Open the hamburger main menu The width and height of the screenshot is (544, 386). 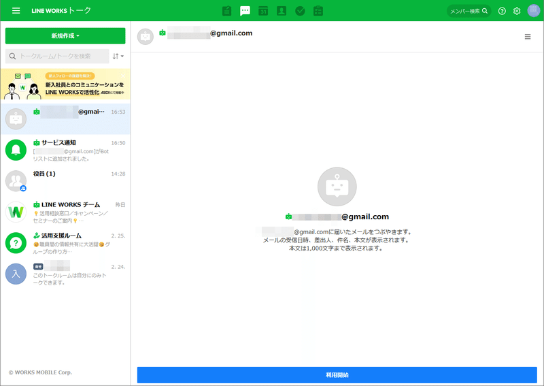(16, 11)
